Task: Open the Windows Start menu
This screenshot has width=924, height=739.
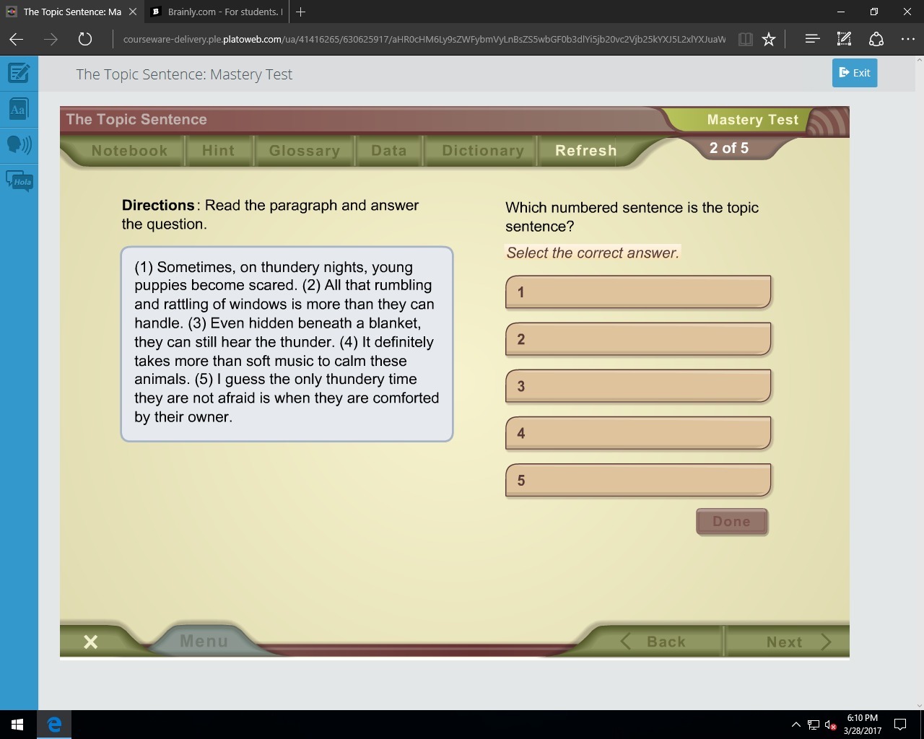Action: coord(17,725)
